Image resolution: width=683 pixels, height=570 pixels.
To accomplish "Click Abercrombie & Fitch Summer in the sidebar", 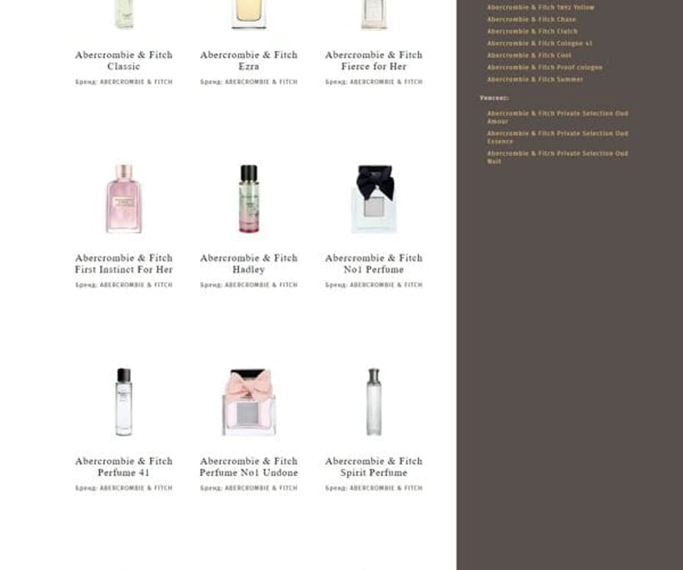I will (535, 79).
